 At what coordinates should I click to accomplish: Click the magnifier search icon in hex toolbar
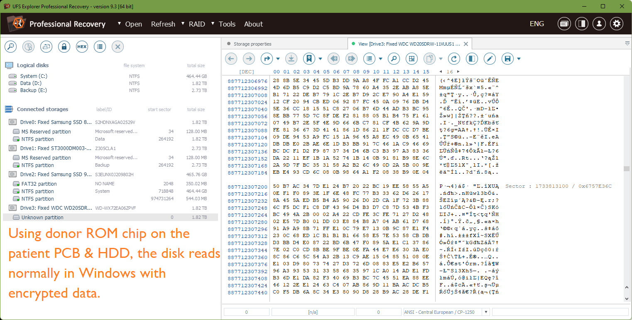tap(394, 59)
